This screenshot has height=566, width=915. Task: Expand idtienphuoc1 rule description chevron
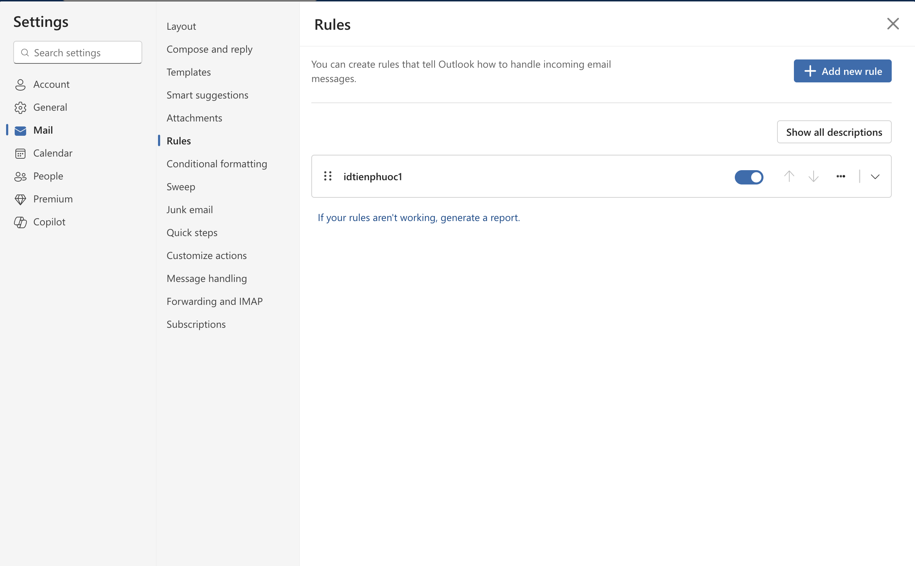pyautogui.click(x=875, y=177)
